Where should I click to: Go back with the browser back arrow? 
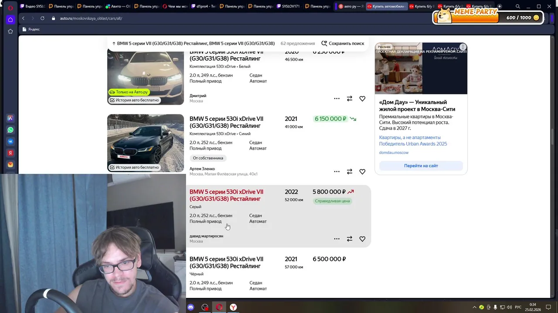[23, 18]
